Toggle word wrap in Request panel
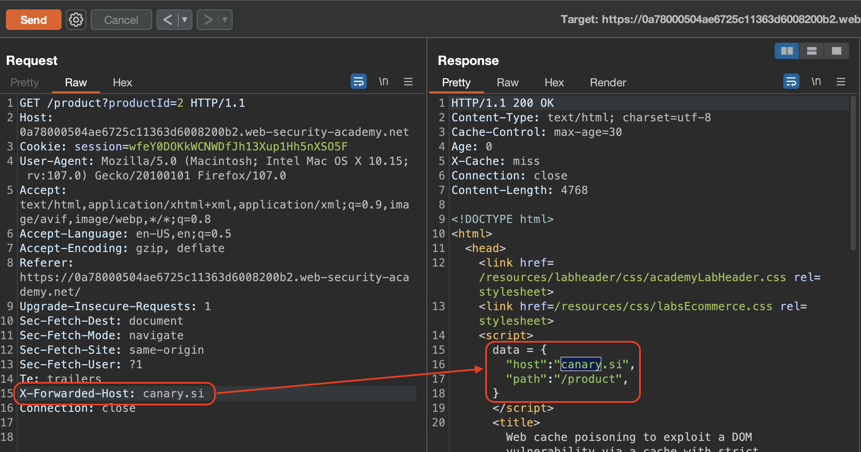The image size is (861, 452). pyautogui.click(x=358, y=82)
